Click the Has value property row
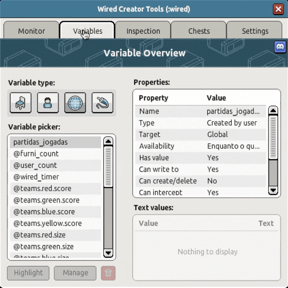 tap(201, 158)
